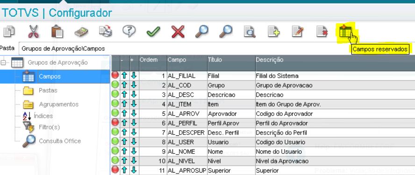Move AL_COD row up with arrow
Viewport: 415px width, 175px height.
(x=124, y=85)
